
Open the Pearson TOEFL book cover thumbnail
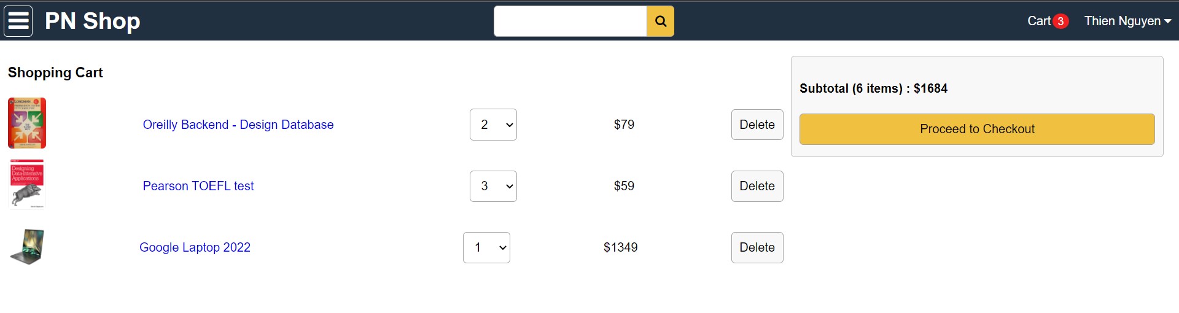(27, 184)
